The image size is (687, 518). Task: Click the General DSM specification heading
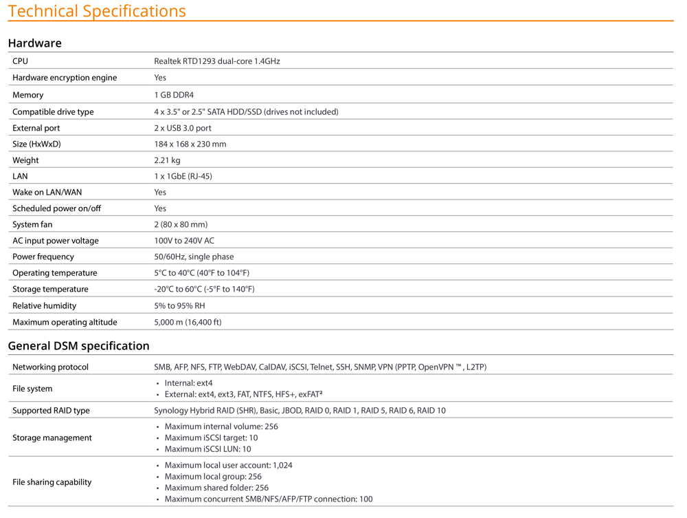coord(78,345)
